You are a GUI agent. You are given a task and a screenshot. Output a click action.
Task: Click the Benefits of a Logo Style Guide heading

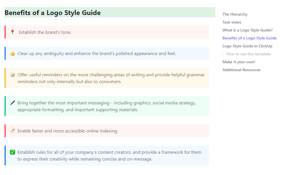[x=53, y=13]
